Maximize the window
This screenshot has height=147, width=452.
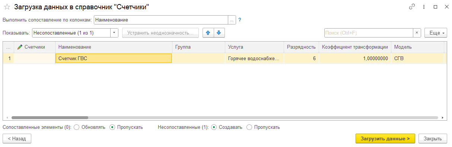point(435,7)
